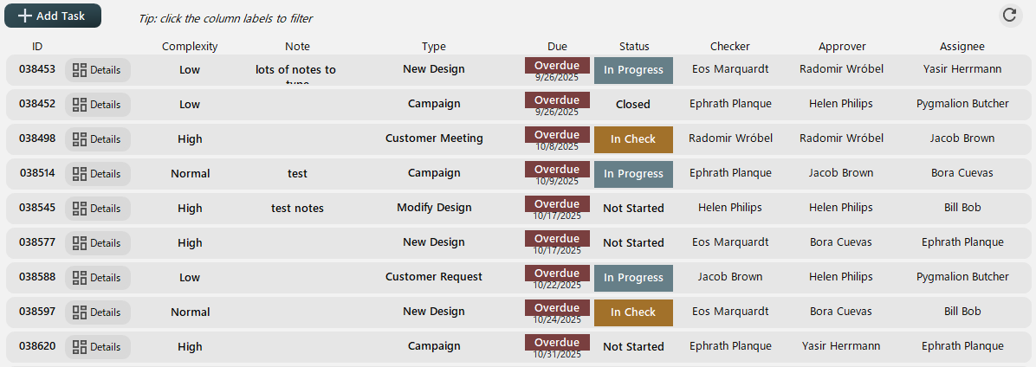Screen dimensions: 1036x367
Task: Click the In Check status badge for 038498
Action: point(633,139)
